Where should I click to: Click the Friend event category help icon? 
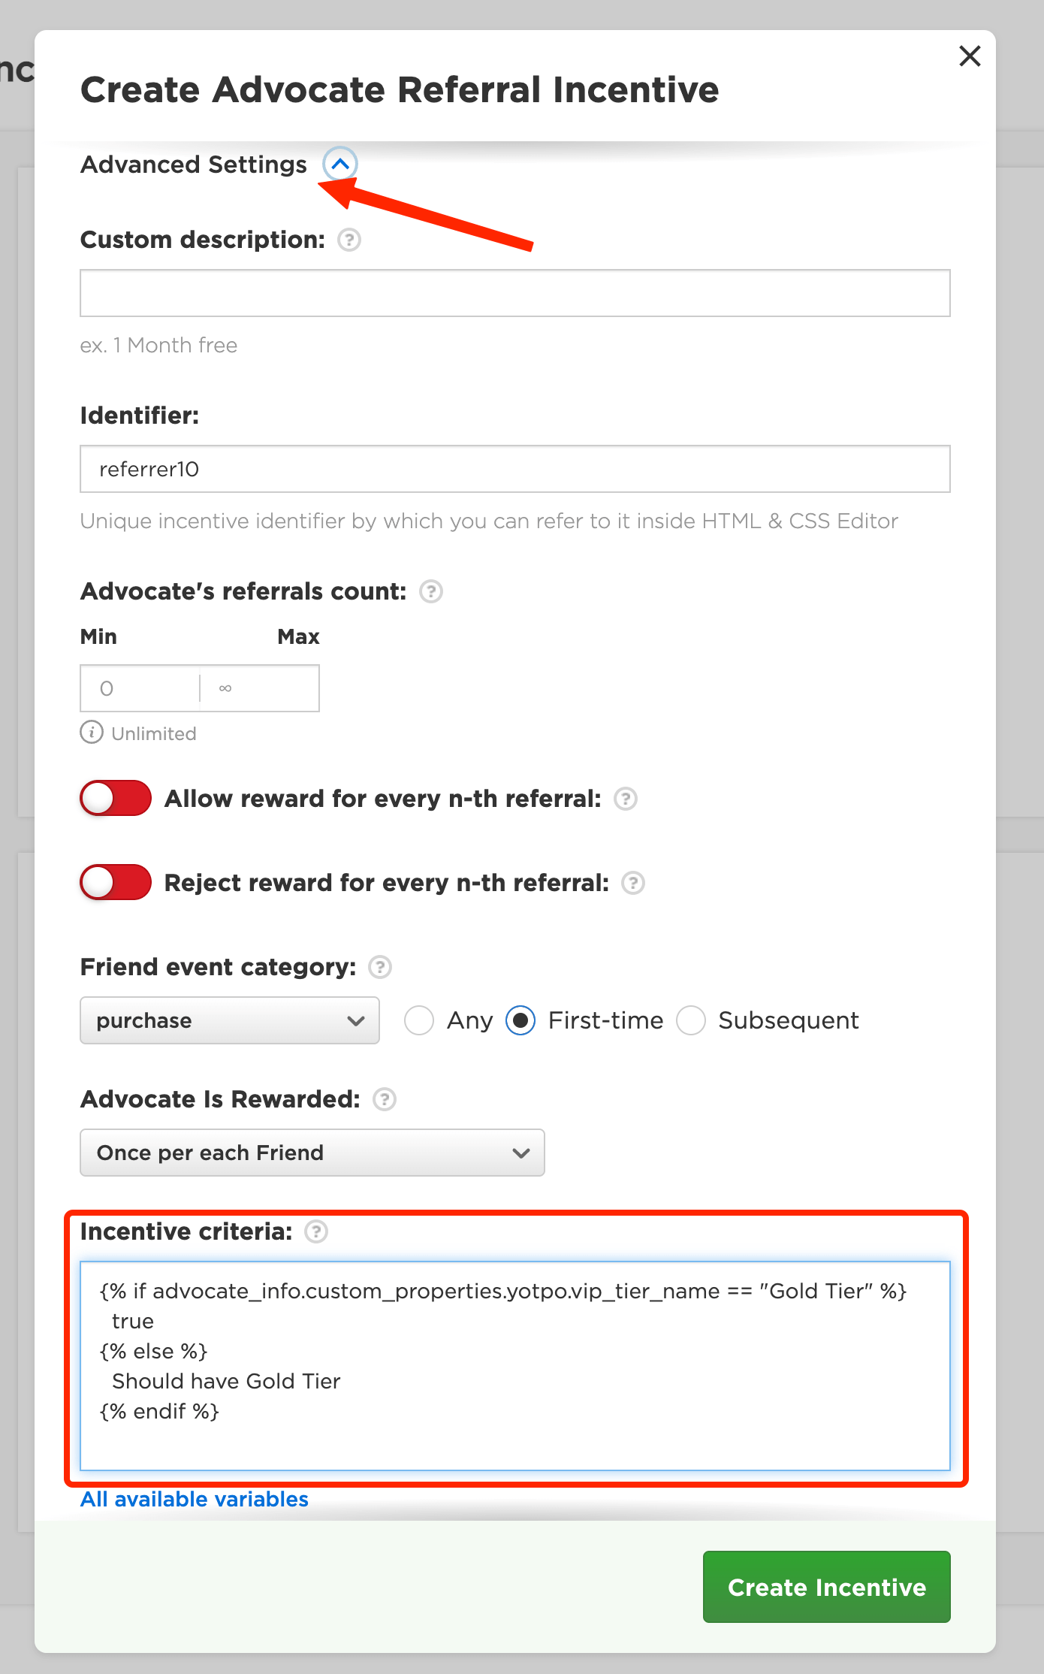click(x=380, y=967)
